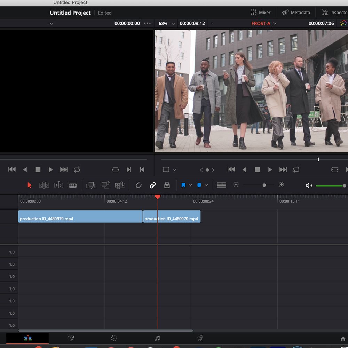Enable the Snapping magnet tool

139,185
